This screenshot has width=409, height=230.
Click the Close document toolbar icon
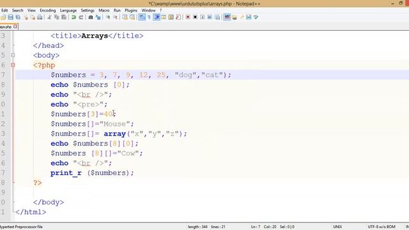pos(26,17)
